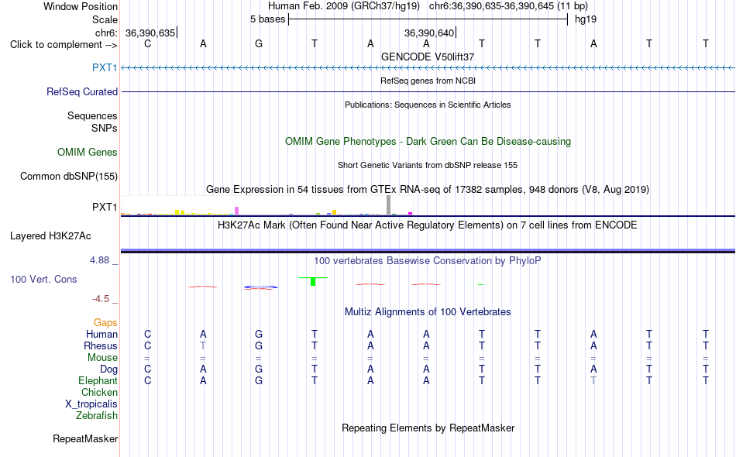This screenshot has width=736, height=457.
Task: Click base C in the Elephant alignment row
Action: coord(147,380)
